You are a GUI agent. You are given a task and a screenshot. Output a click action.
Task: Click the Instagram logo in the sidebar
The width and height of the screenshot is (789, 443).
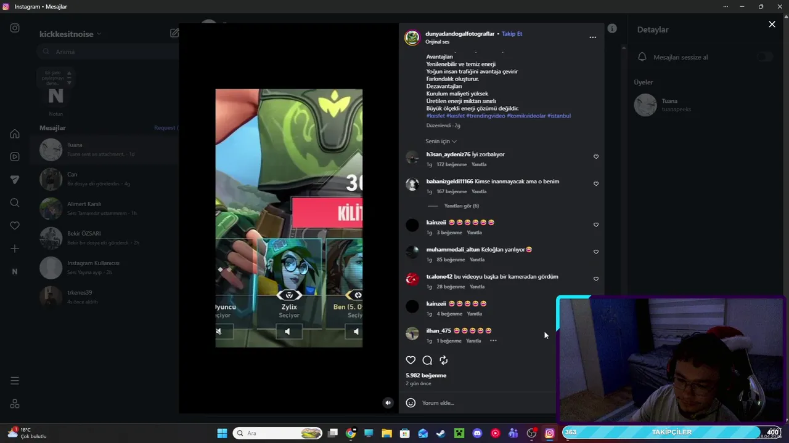[15, 28]
